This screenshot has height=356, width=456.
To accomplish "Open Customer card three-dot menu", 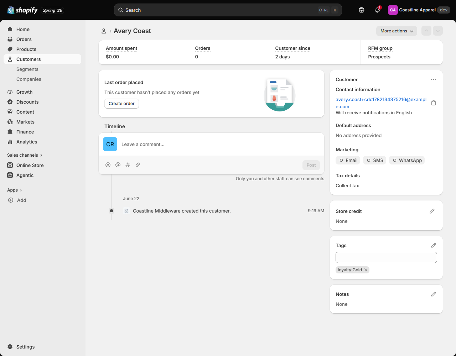I will point(433,79).
